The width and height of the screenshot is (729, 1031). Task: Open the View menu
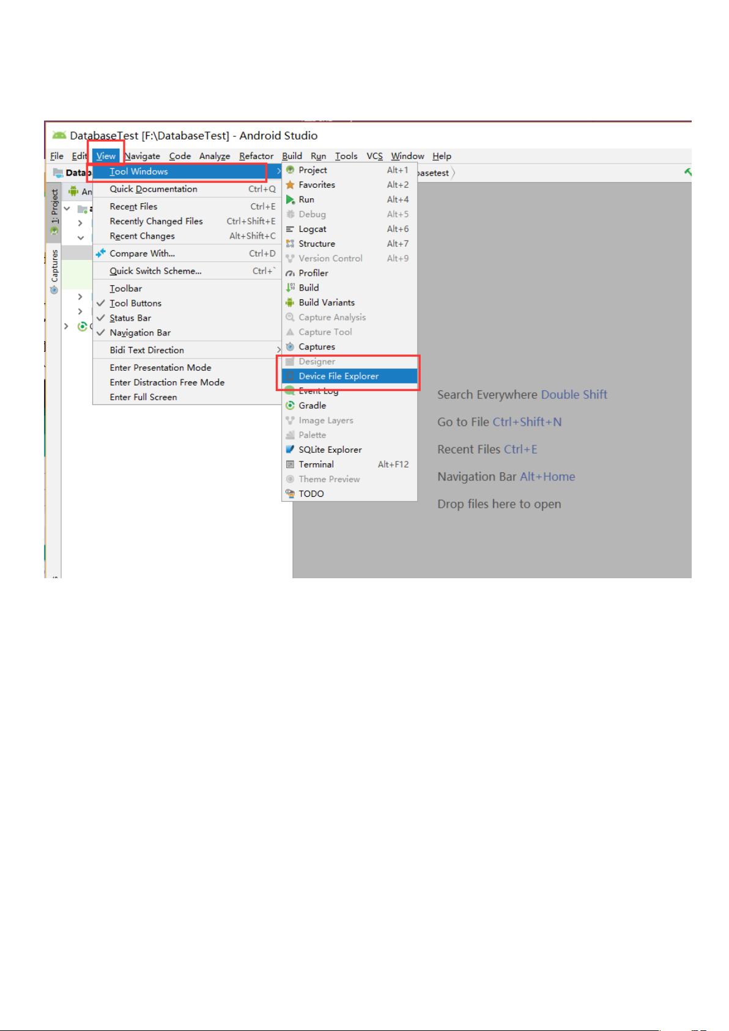(106, 156)
